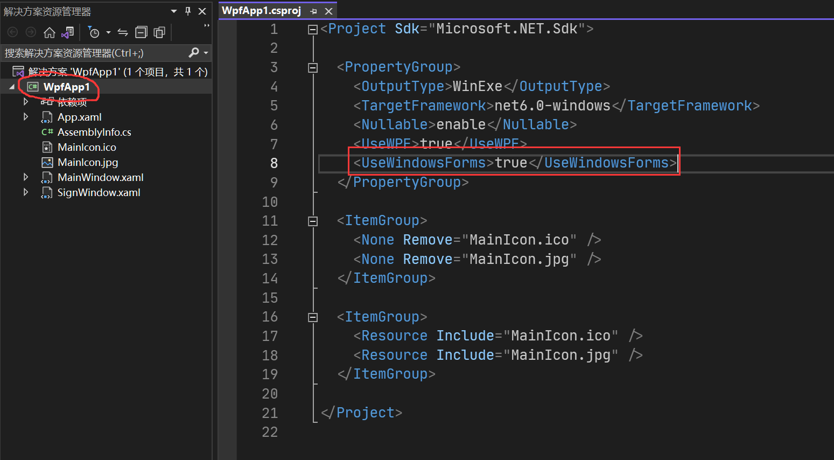Screen dimensions: 834x460
Task: Click the Solution Explorer forward arrow icon
Action: pos(31,32)
